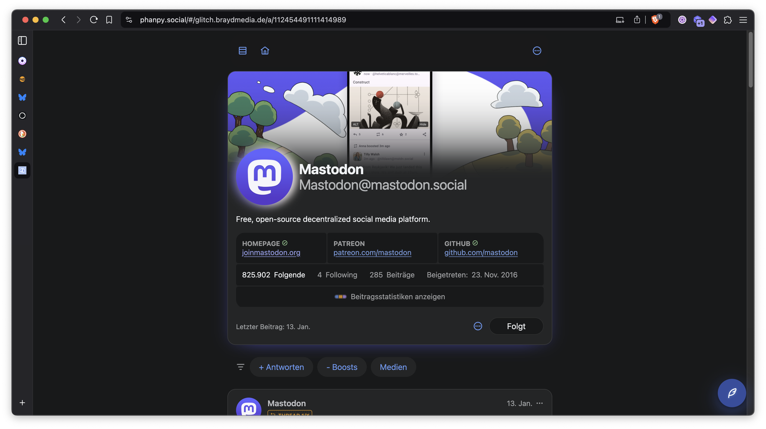The width and height of the screenshot is (766, 429).
Task: Go to Phanpy home timeline
Action: pyautogui.click(x=265, y=51)
